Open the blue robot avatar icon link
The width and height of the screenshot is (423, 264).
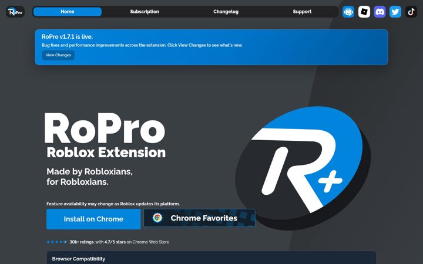point(348,12)
